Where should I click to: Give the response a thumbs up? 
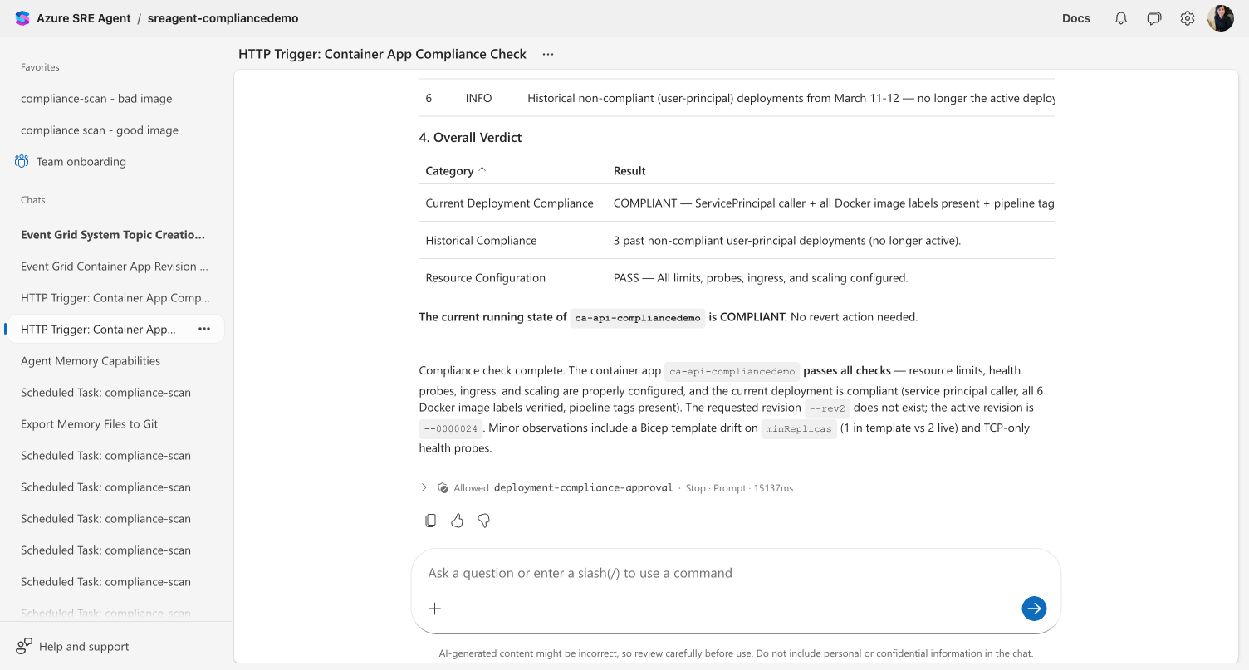[457, 521]
